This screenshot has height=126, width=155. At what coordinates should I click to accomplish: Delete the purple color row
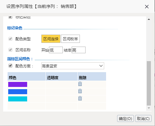tap(80, 84)
